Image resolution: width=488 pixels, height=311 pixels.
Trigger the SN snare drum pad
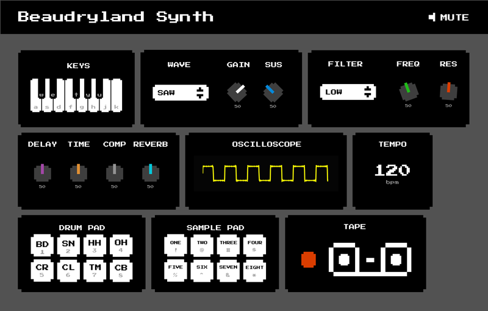tap(68, 245)
